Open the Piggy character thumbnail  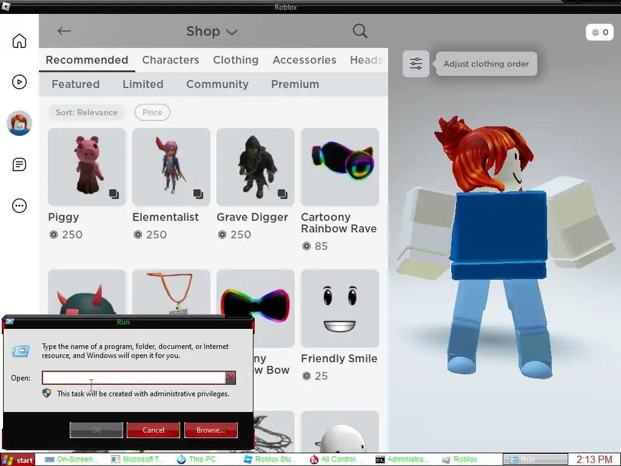(x=87, y=167)
